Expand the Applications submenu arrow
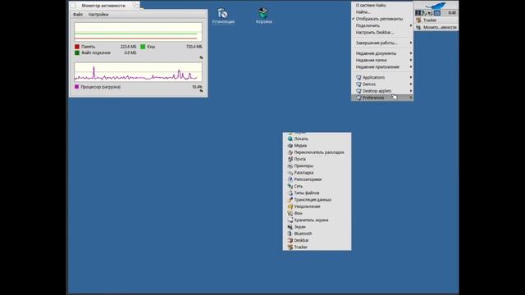This screenshot has height=295, width=525. pyautogui.click(x=410, y=77)
